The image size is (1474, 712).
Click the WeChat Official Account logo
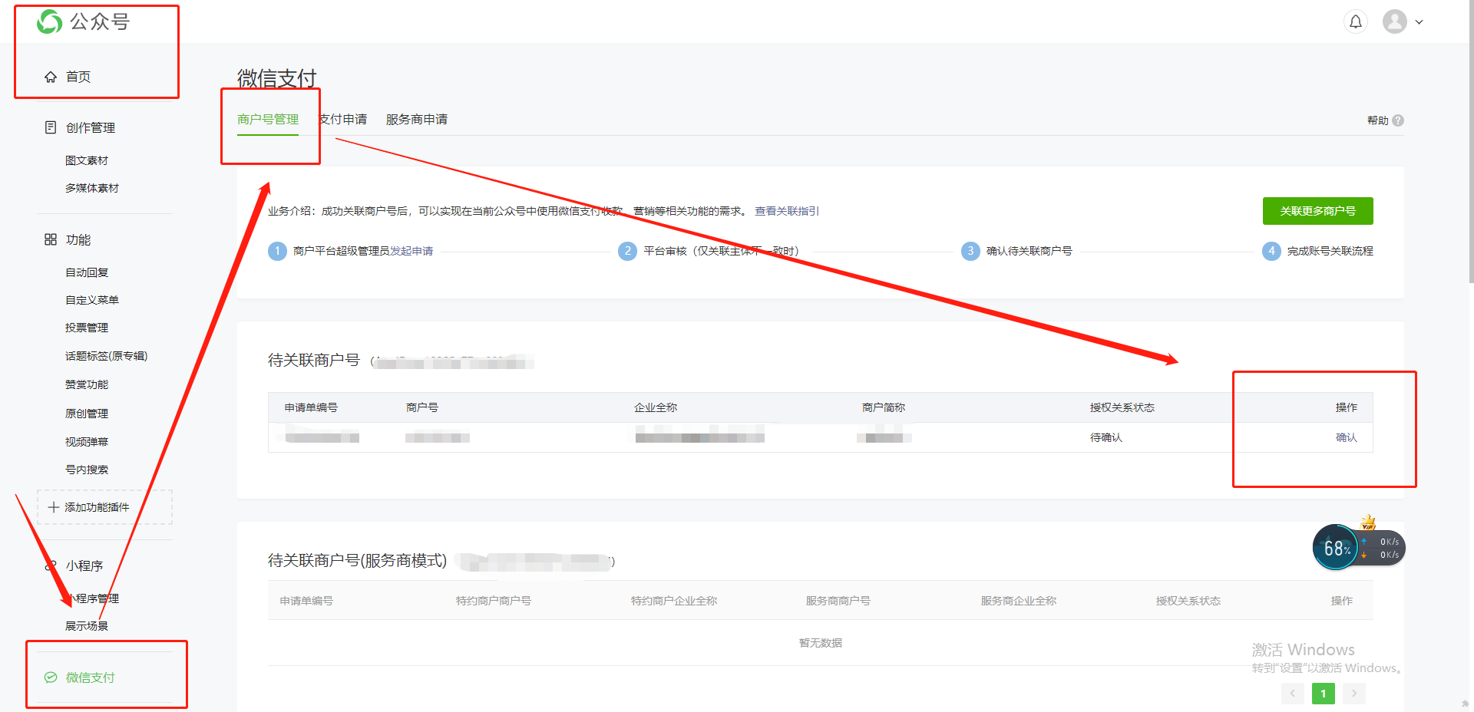click(x=83, y=21)
